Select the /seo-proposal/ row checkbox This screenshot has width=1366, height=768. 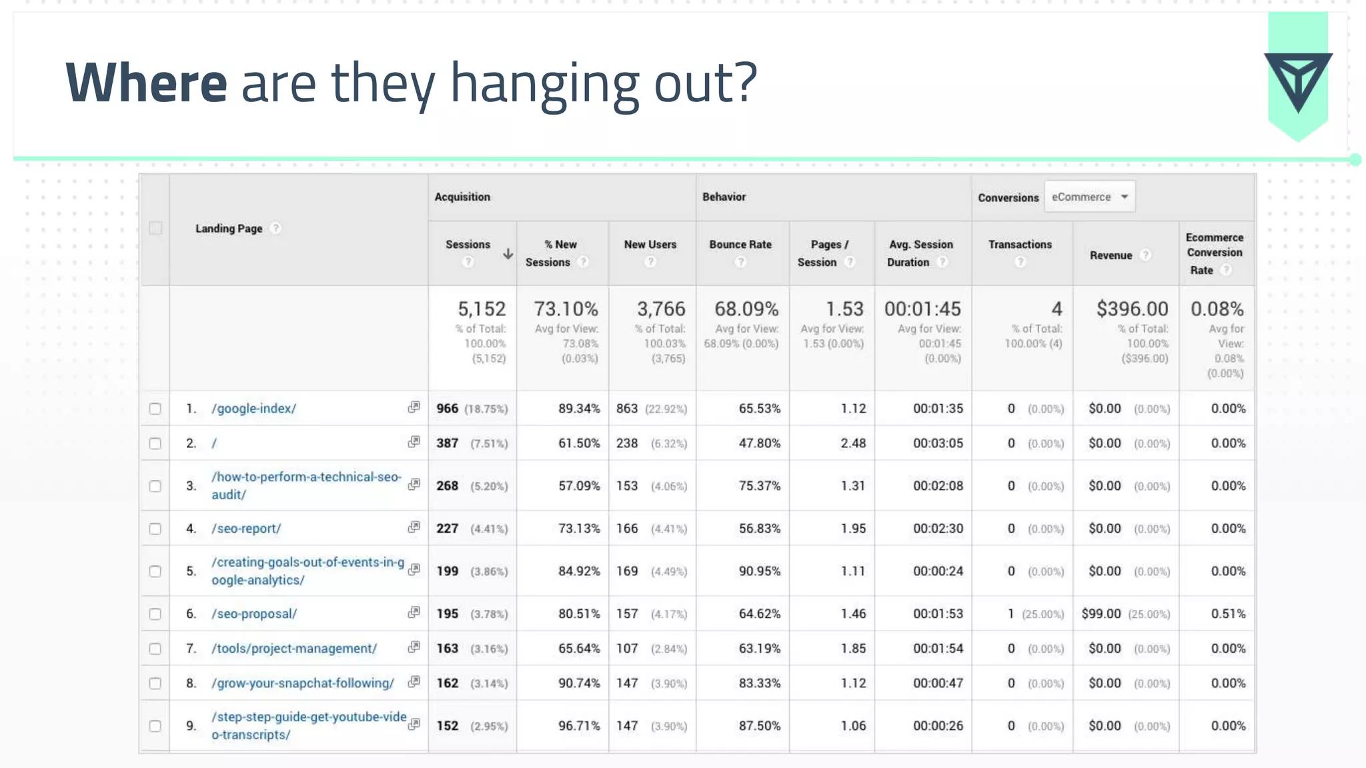click(x=155, y=614)
